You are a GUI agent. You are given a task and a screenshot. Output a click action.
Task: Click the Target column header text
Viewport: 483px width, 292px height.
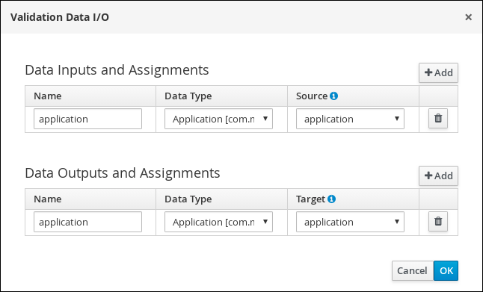tap(310, 199)
